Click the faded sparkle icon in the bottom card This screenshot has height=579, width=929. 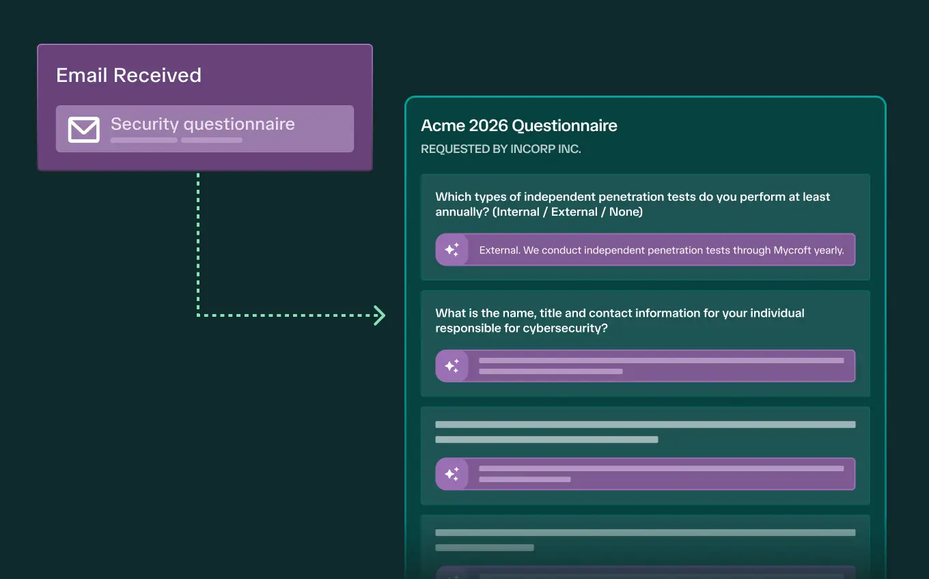coord(452,575)
